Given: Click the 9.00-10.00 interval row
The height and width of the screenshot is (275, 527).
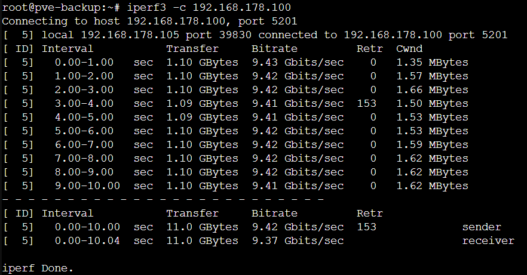Looking at the screenshot, I should (x=235, y=186).
